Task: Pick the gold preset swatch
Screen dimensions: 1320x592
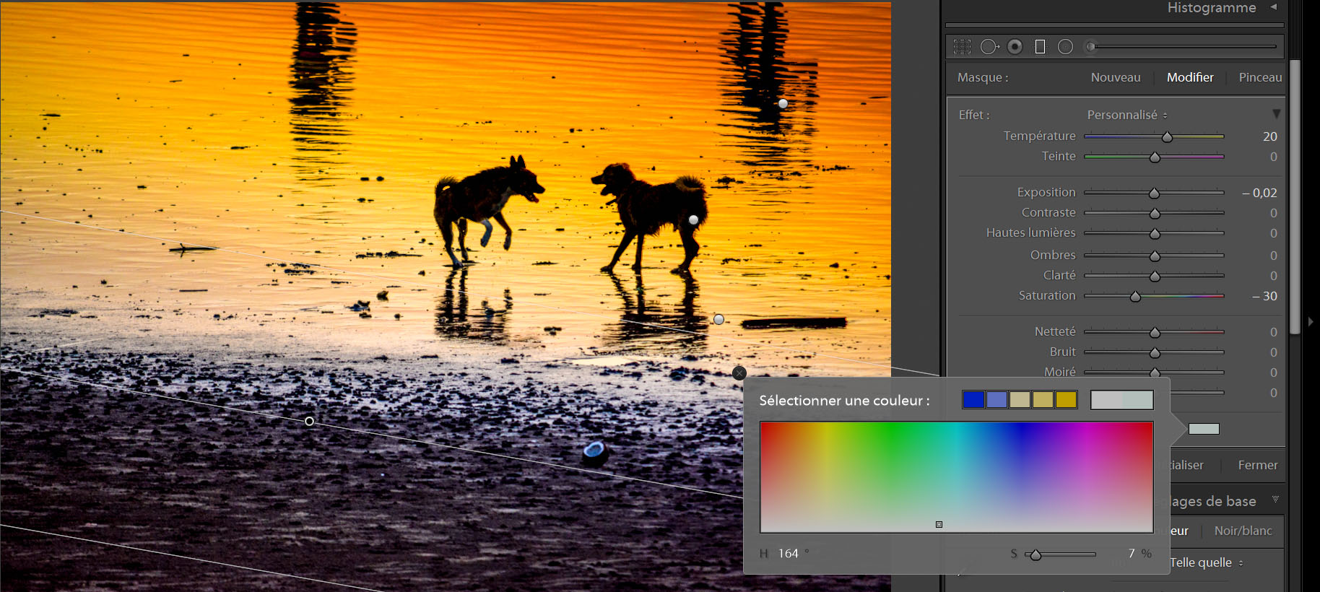Action: [1066, 400]
